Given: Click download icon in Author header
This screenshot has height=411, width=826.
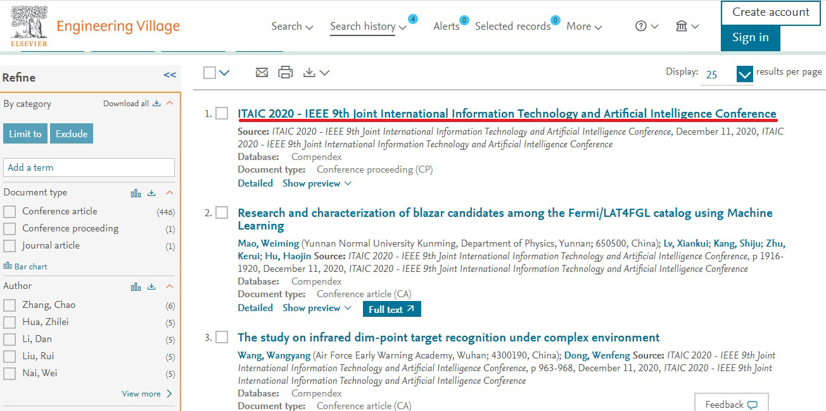Looking at the screenshot, I should point(152,286).
